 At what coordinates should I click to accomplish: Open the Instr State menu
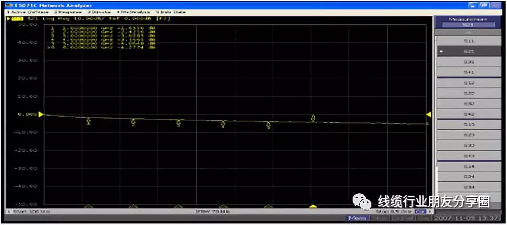point(171,12)
